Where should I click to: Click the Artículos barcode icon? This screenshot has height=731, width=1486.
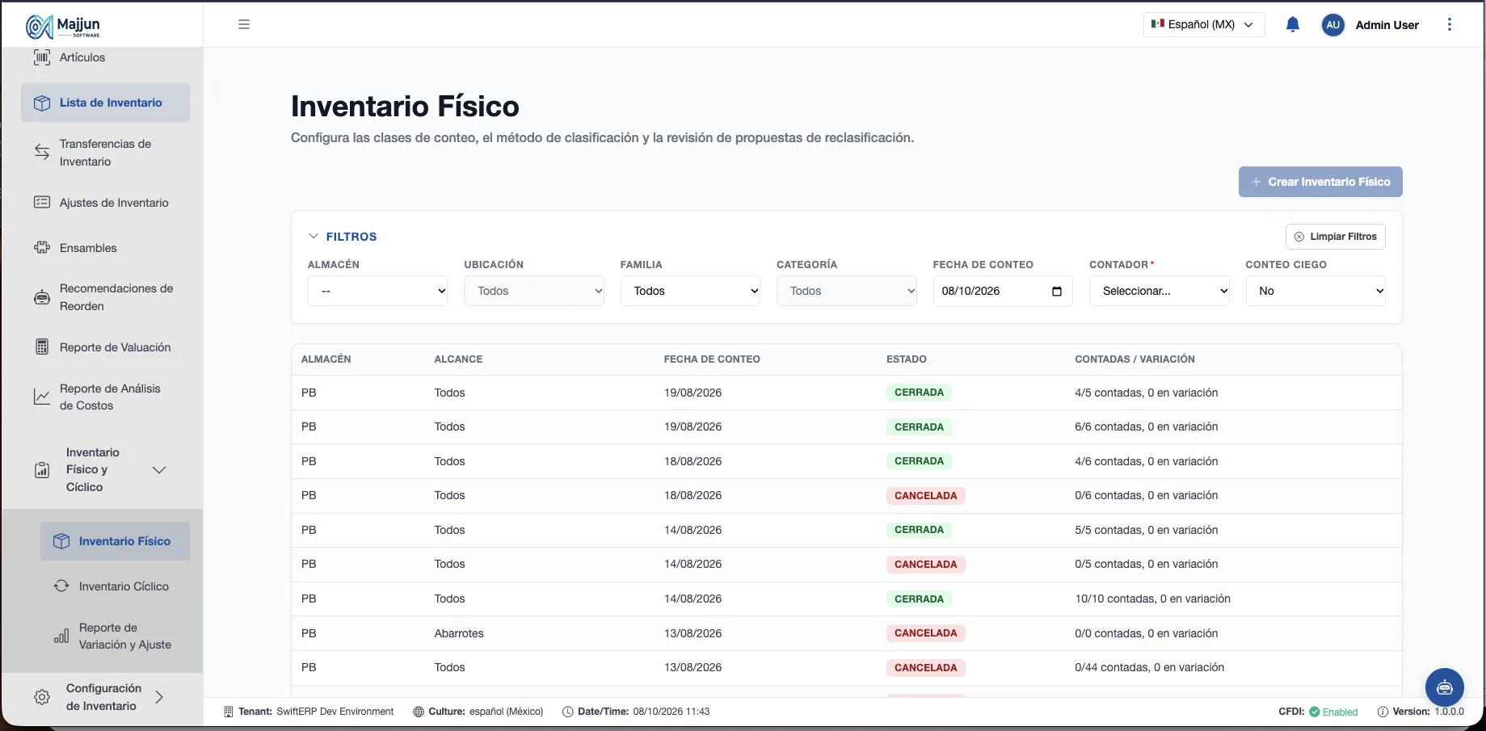coord(42,57)
